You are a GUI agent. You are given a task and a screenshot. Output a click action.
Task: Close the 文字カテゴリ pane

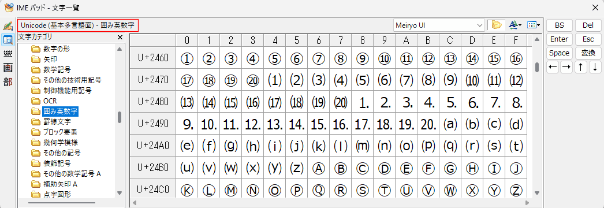[x=120, y=38]
